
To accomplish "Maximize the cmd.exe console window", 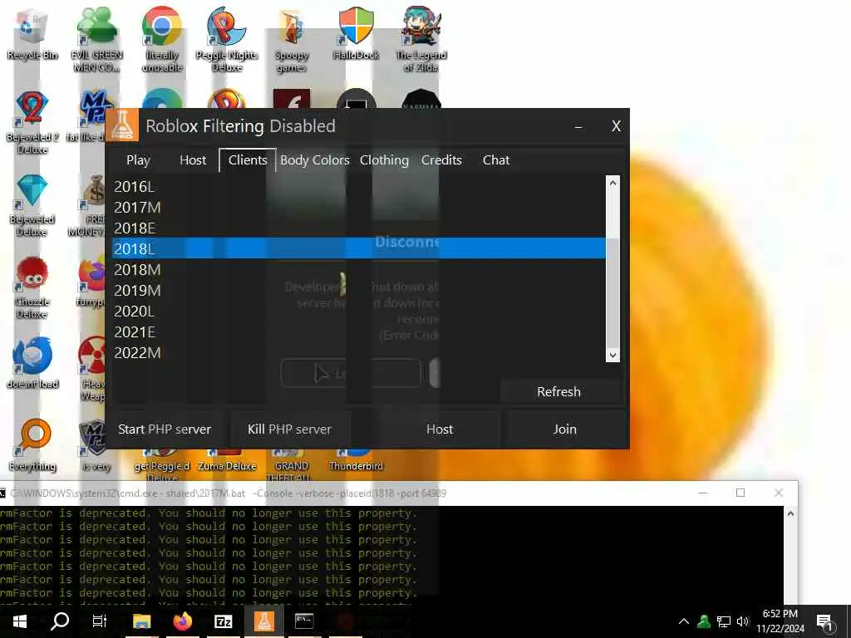I will (740, 493).
